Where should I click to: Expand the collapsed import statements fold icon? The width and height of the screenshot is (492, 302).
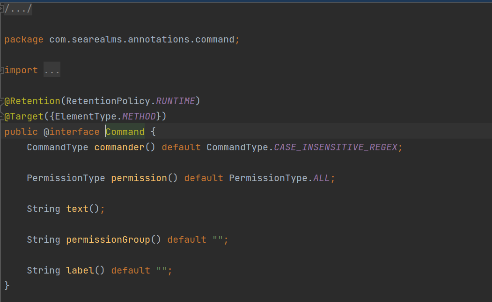[x=2, y=70]
